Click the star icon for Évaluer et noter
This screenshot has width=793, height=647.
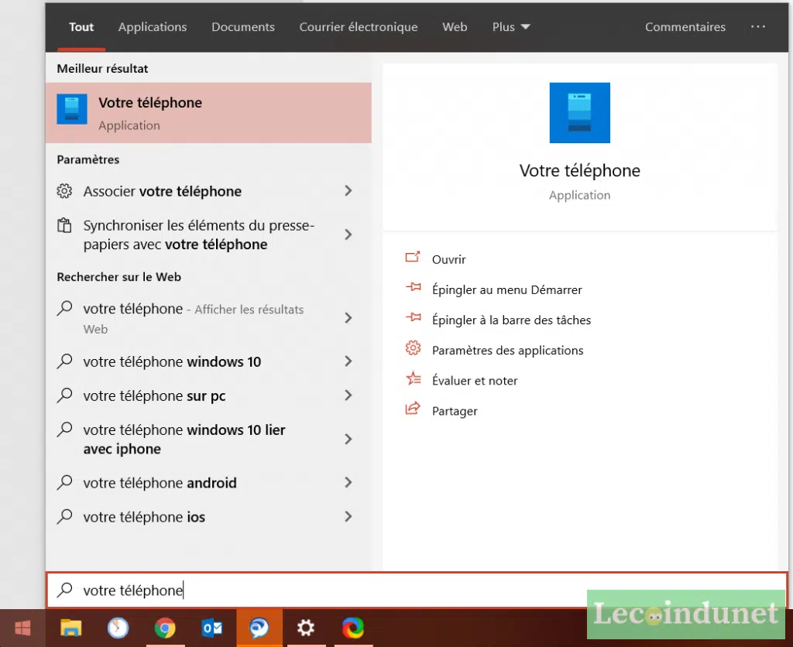click(414, 378)
